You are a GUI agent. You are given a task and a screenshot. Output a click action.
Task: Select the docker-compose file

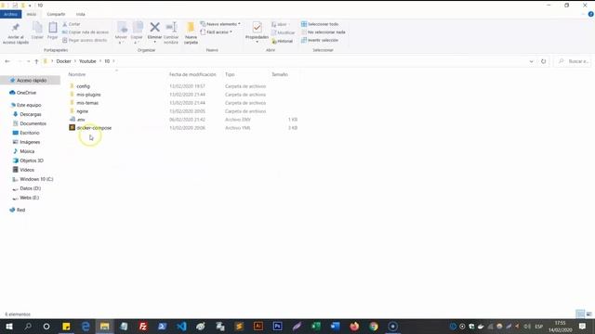click(94, 128)
